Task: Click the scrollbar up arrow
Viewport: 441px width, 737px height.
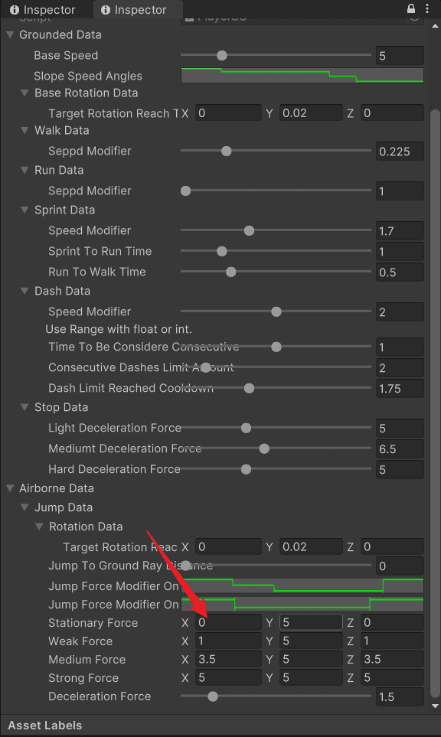Action: pos(436,26)
